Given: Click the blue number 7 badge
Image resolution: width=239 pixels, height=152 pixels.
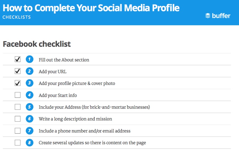Looking at the screenshot, I should [30, 131].
